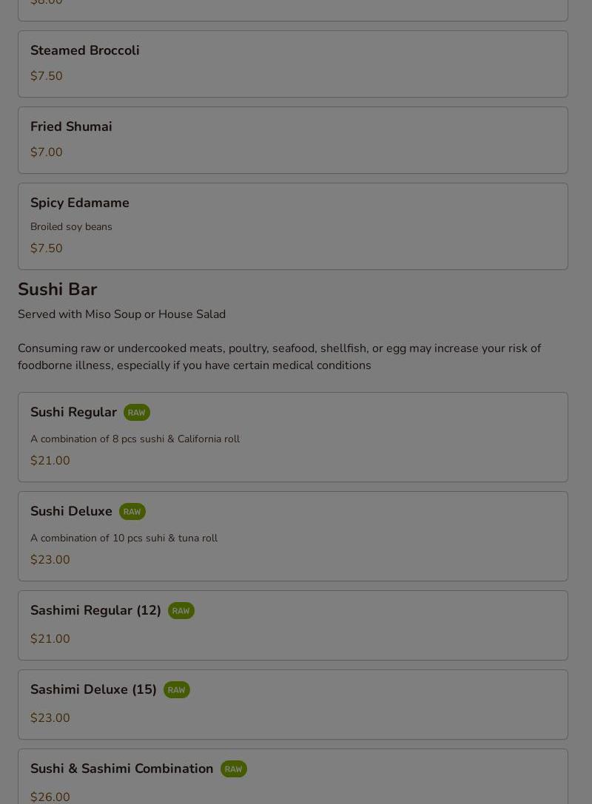Click the "Broiled soy beans" description
The height and width of the screenshot is (804, 592).
click(x=71, y=227)
